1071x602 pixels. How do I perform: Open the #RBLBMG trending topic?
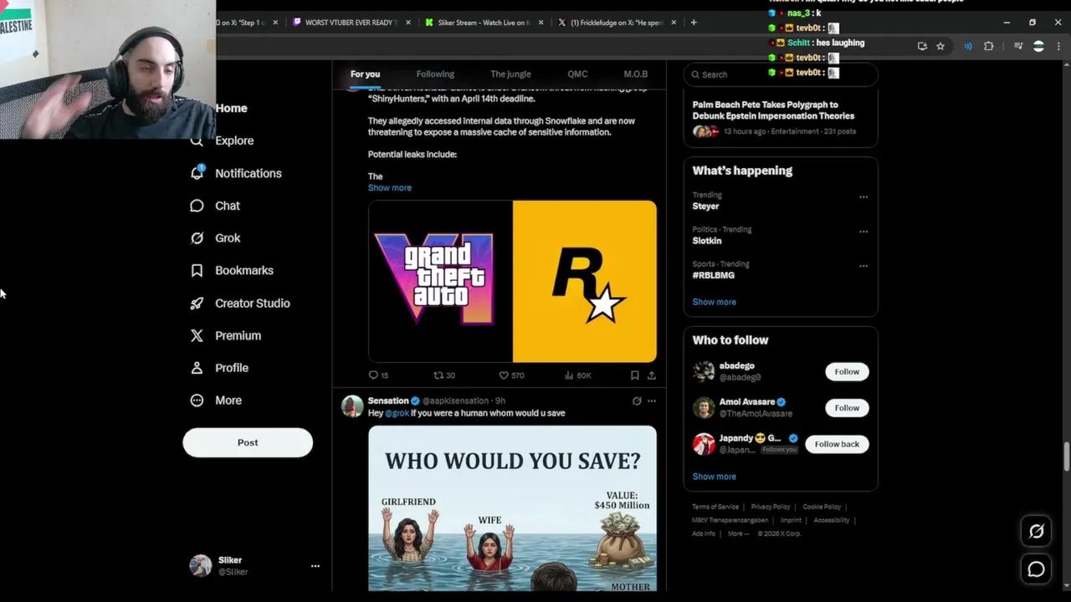[x=713, y=275]
